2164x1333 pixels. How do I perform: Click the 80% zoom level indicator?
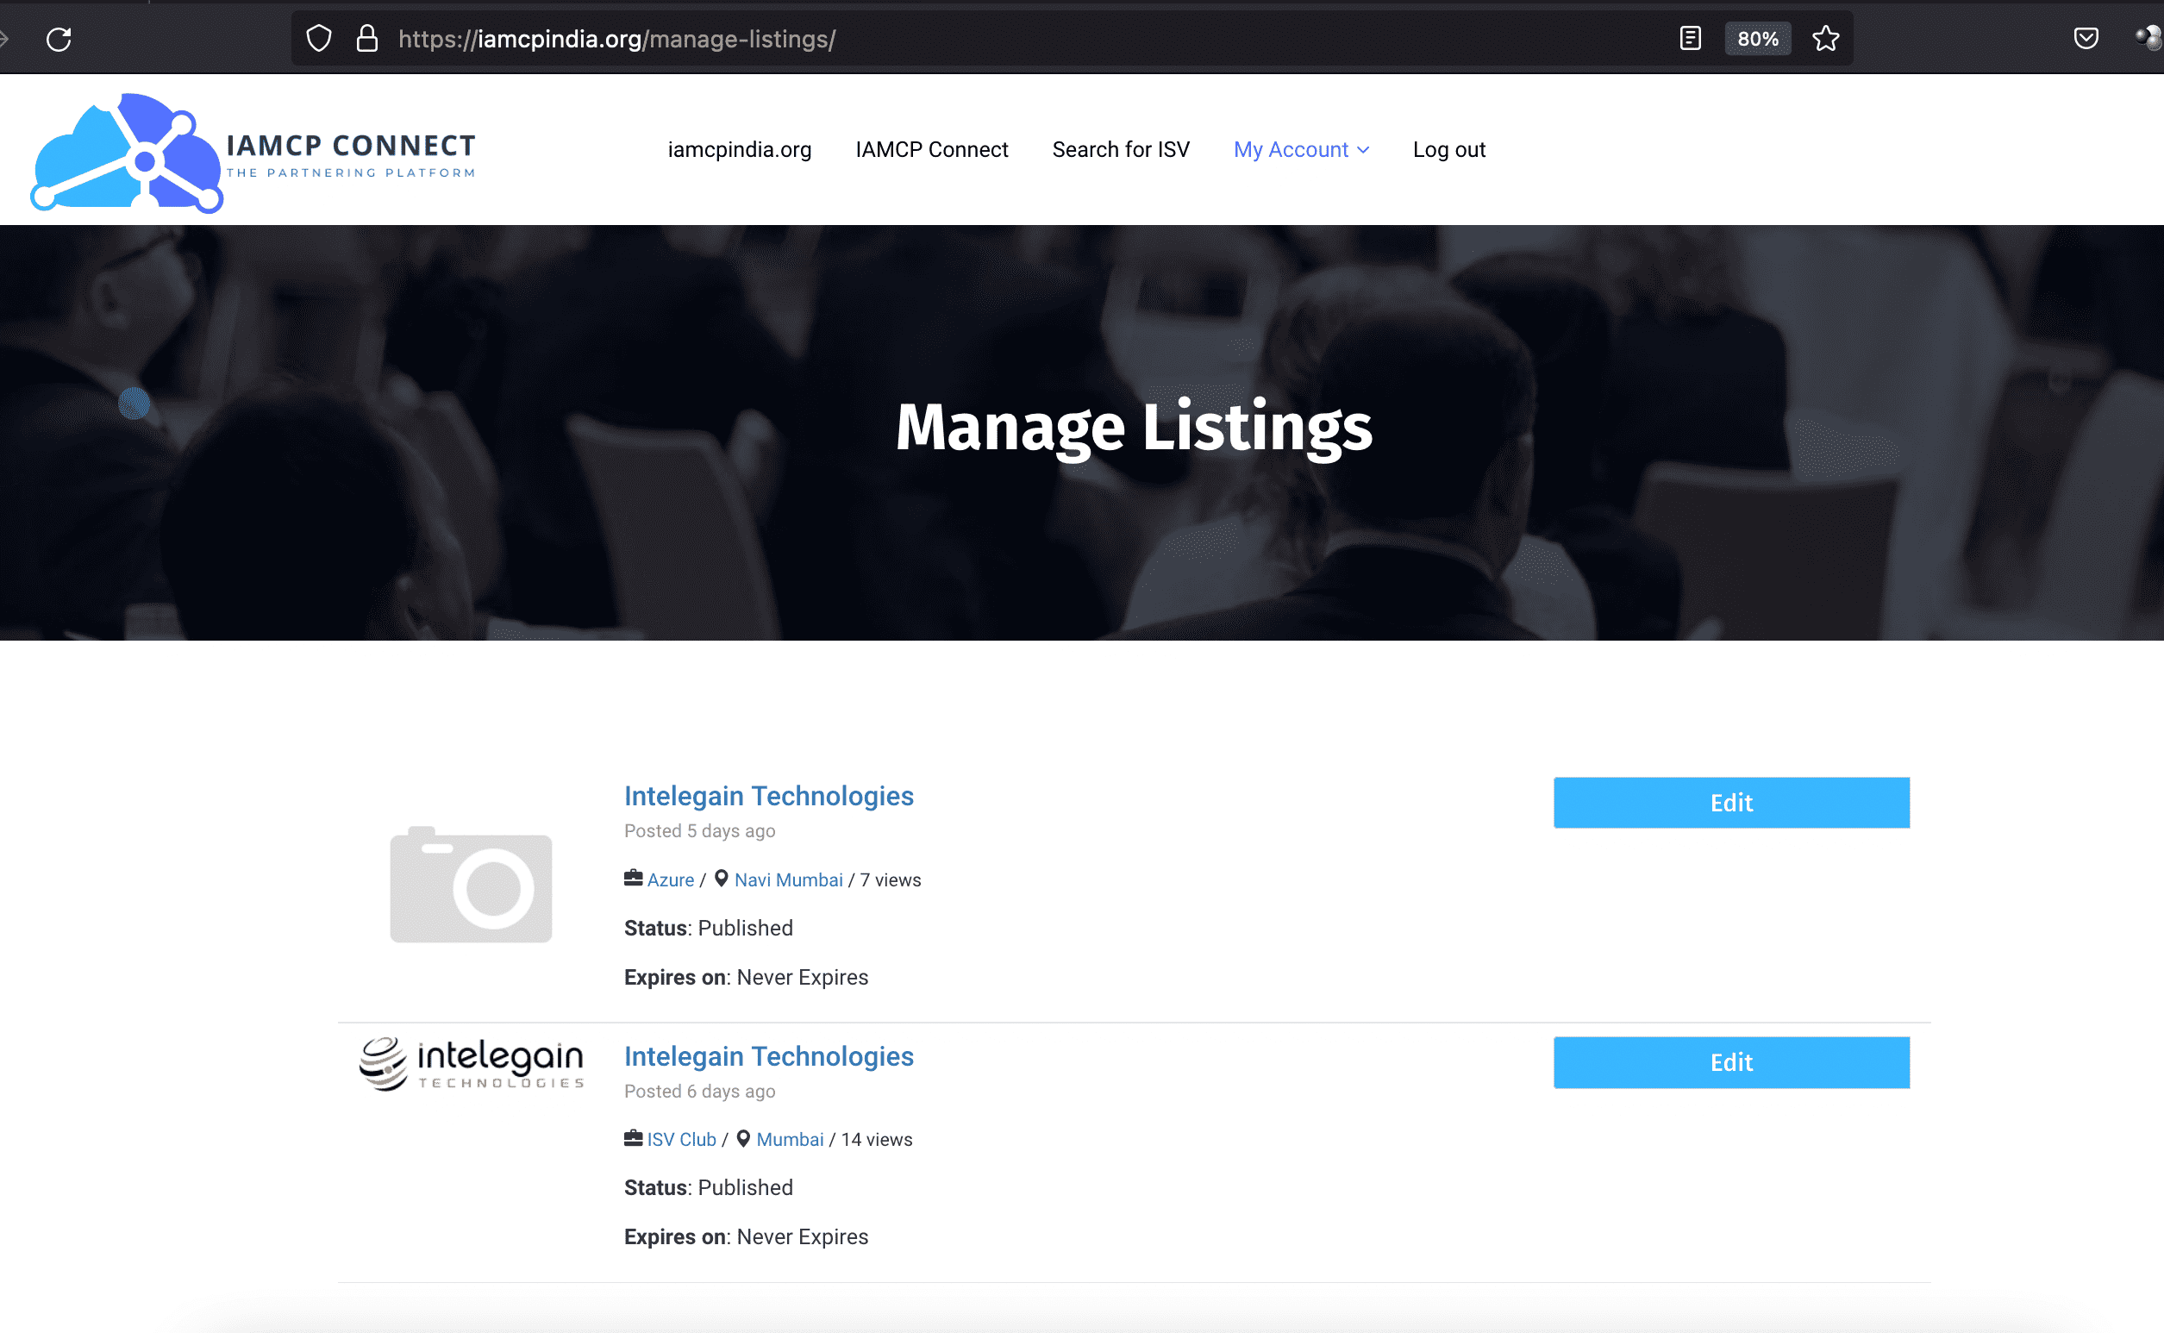tap(1758, 39)
